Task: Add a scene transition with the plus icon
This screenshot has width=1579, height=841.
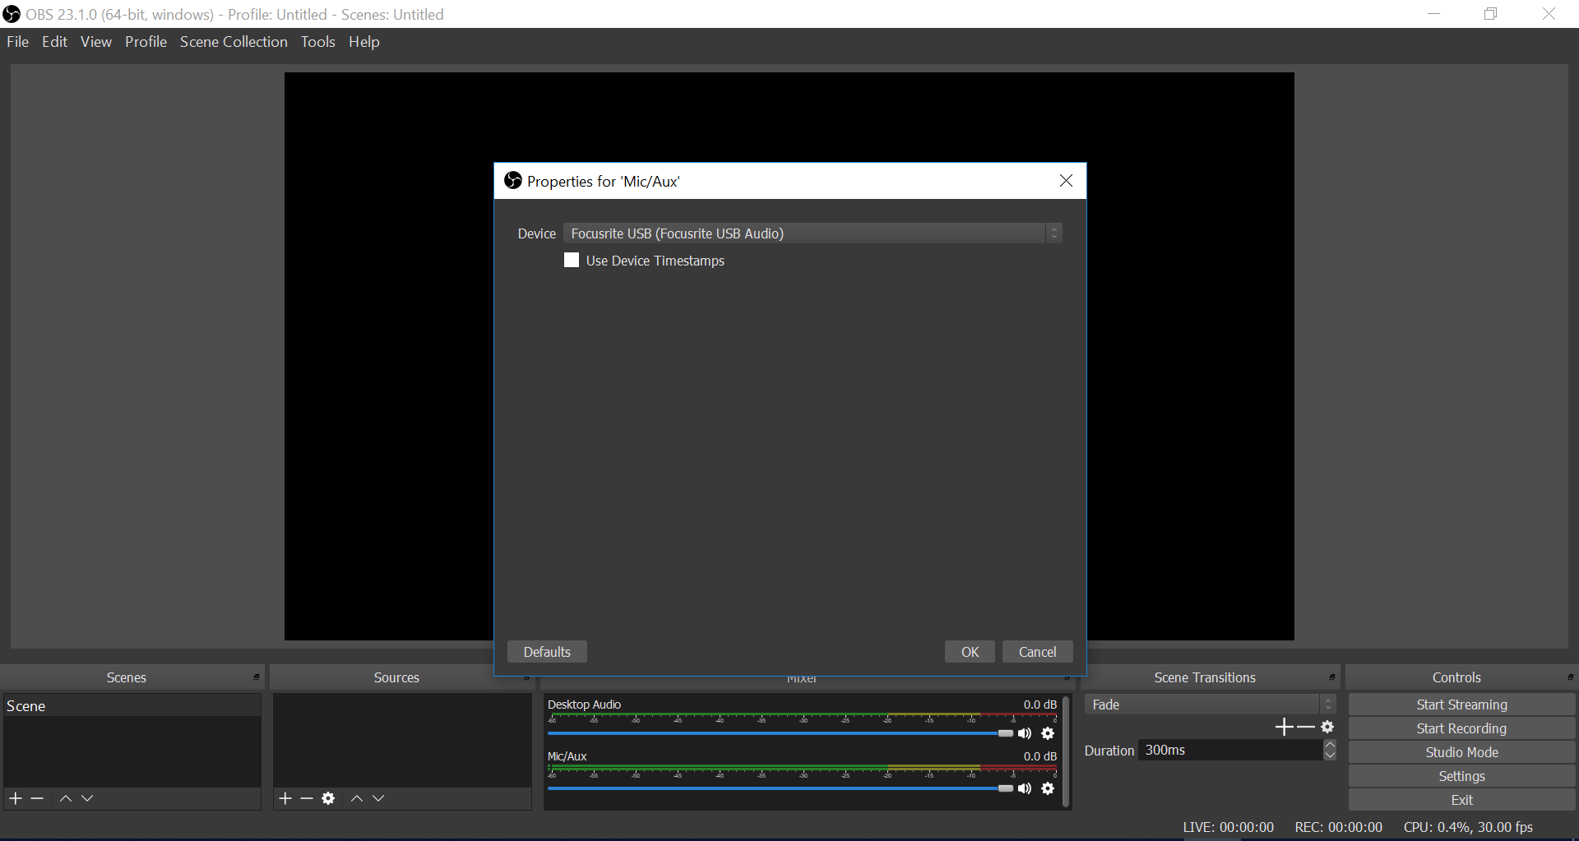Action: point(1285,727)
